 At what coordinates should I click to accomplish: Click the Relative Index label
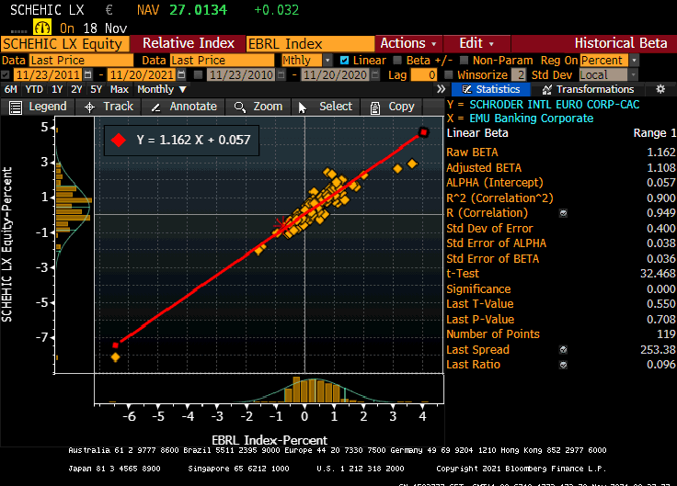coord(189,43)
